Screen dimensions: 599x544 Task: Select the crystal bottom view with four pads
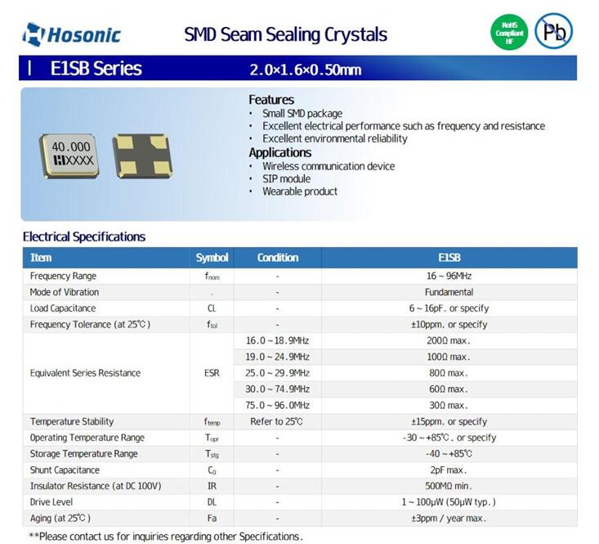tap(142, 155)
